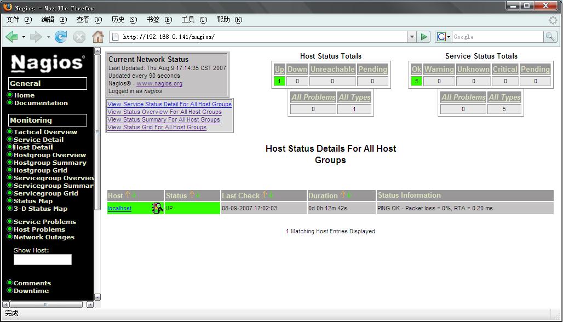Open the 工具 (T) menu

[194, 20]
